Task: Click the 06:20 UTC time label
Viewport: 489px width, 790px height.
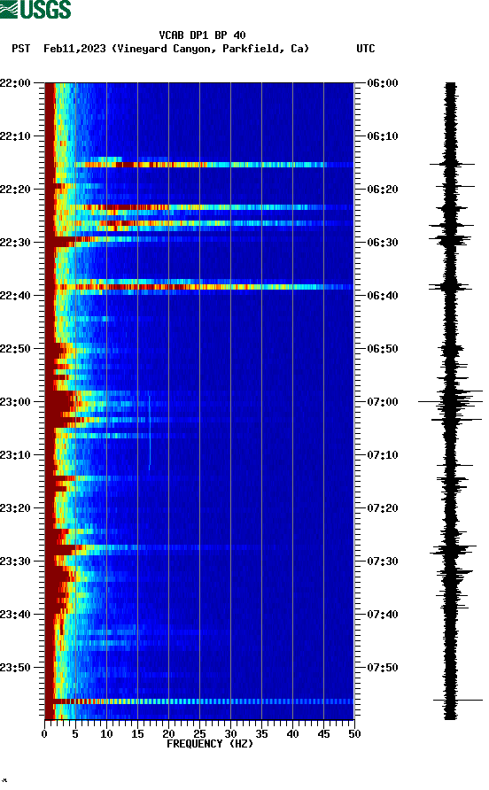Action: click(x=383, y=190)
